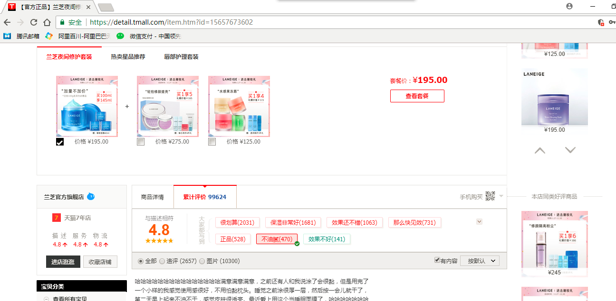Open the blue sleeping mask bundle thumbnail
The image size is (616, 301).
coord(87,107)
